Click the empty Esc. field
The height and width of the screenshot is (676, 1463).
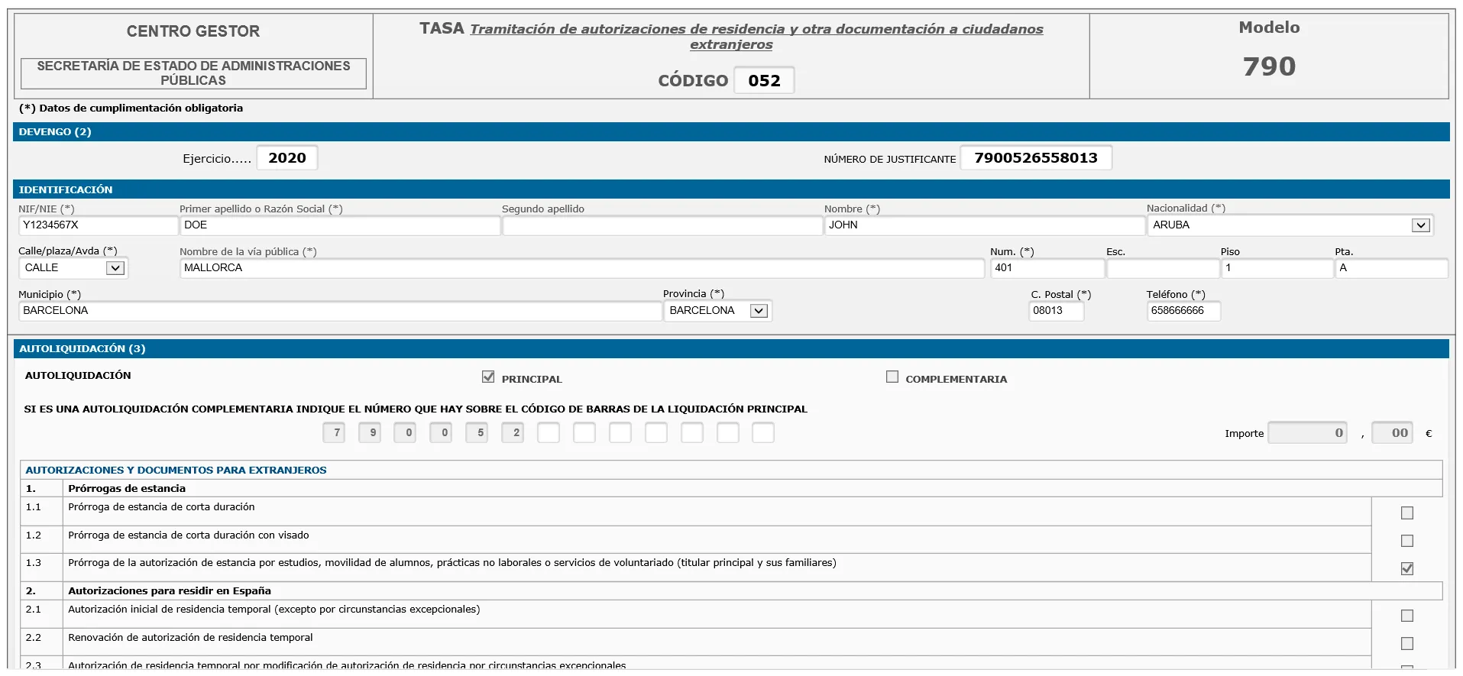(1163, 268)
